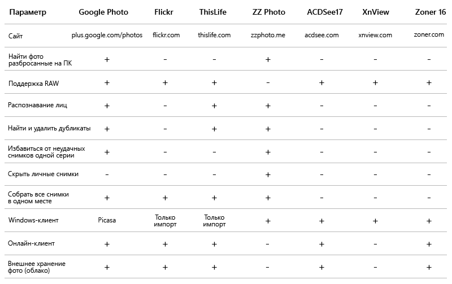Open the xnview.com website link
452x284 pixels.
coord(375,35)
